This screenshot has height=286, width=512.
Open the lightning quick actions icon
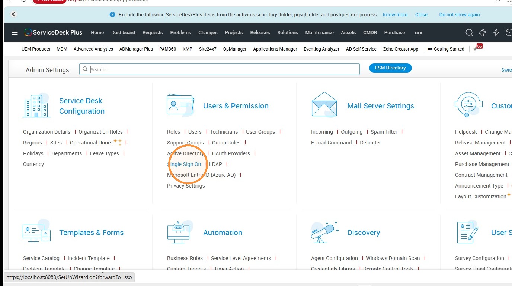point(496,33)
